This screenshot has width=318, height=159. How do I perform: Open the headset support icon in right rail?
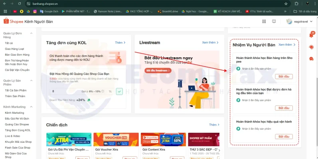coord(311,47)
